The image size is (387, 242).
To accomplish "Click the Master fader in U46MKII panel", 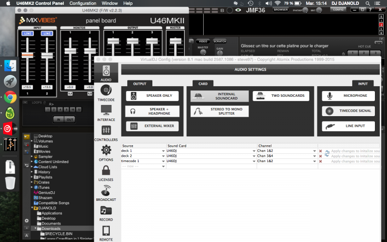I will (176, 41).
